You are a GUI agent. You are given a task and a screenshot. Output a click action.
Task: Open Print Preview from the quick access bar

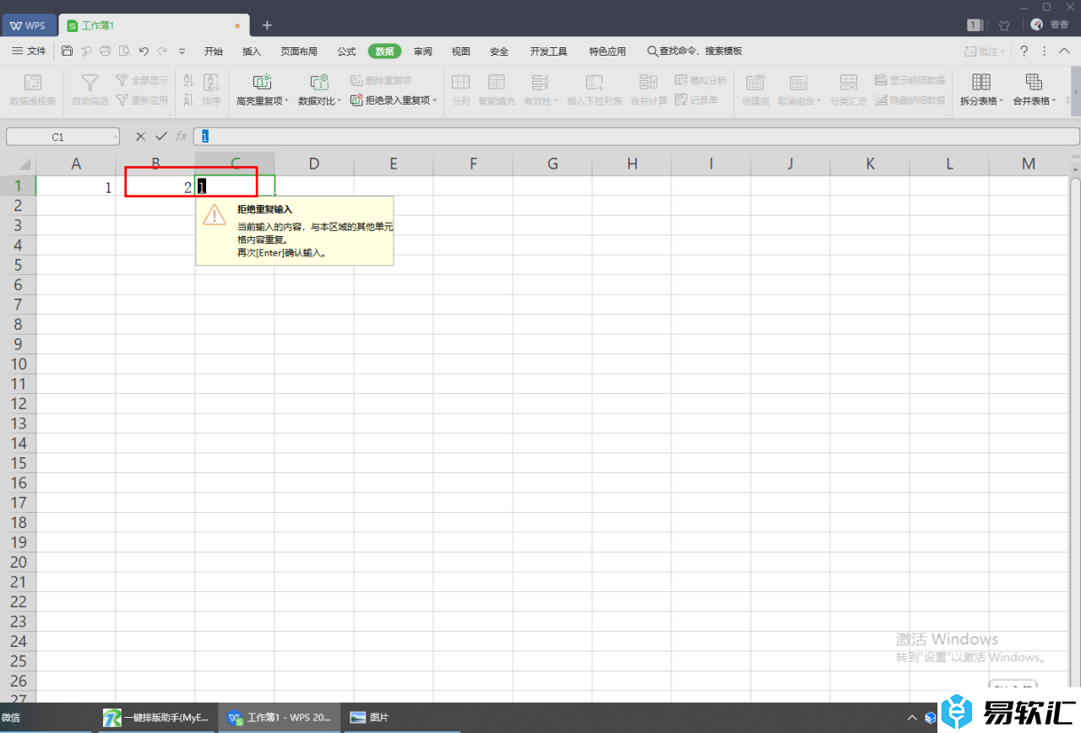(125, 51)
